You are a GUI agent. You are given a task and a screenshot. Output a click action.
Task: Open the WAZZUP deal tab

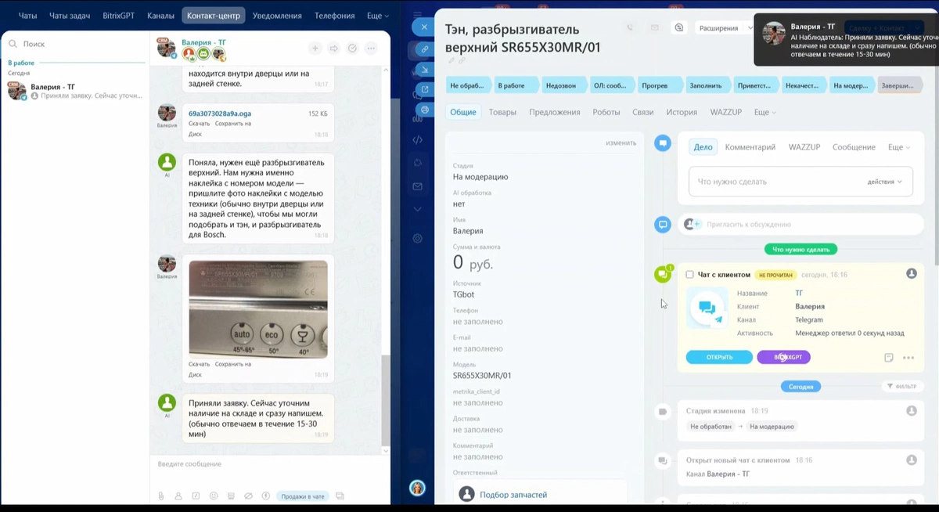tap(725, 112)
